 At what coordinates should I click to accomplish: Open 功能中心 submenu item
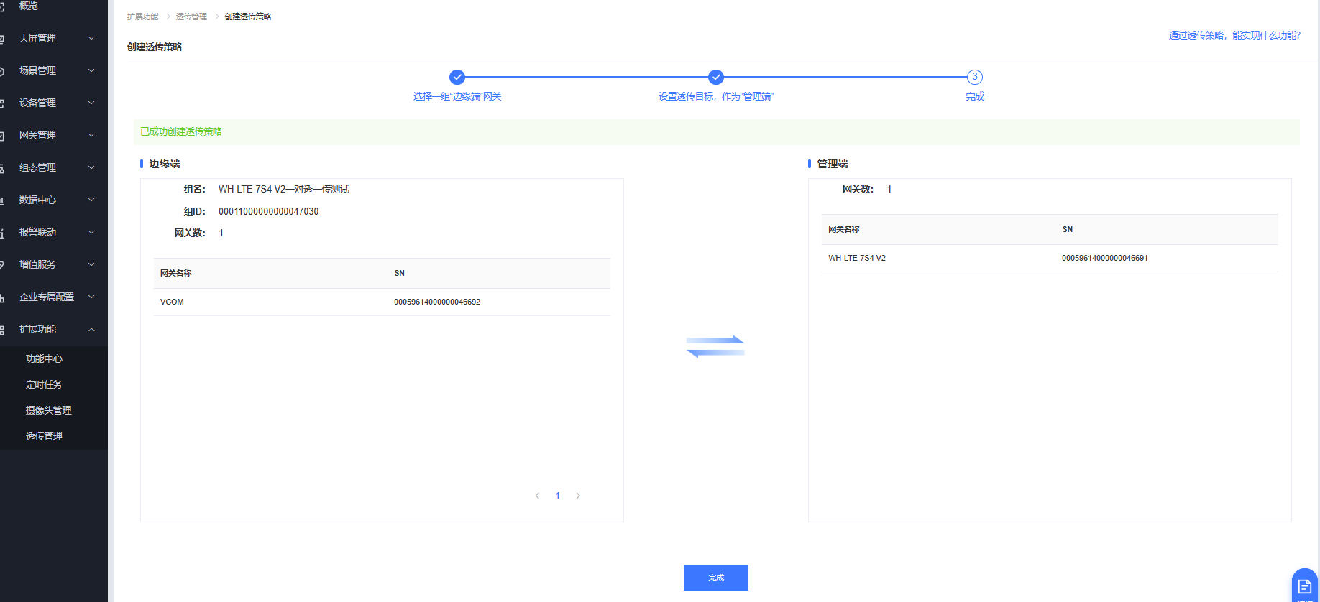coord(44,358)
